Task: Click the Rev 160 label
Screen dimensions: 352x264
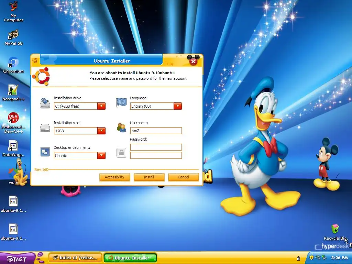Action: point(41,169)
